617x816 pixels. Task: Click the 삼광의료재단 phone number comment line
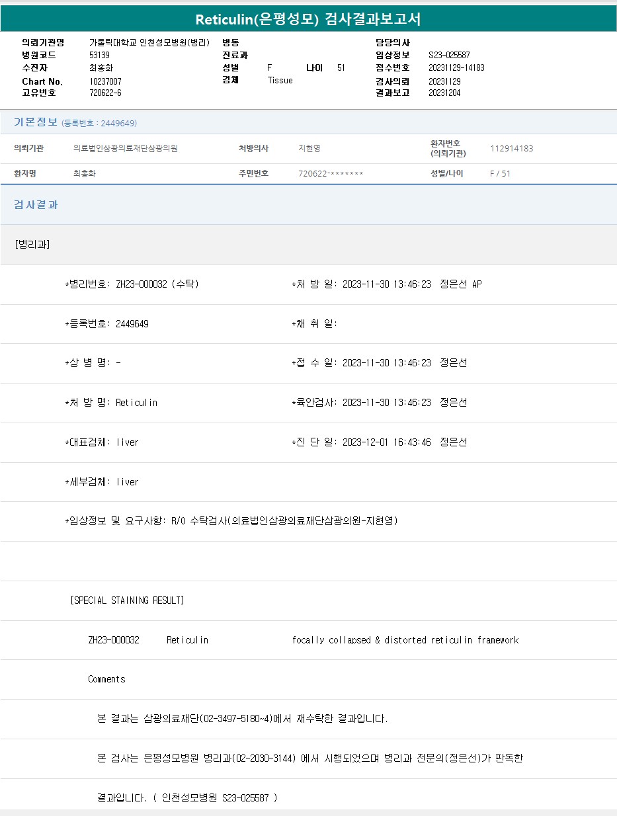[x=242, y=719]
